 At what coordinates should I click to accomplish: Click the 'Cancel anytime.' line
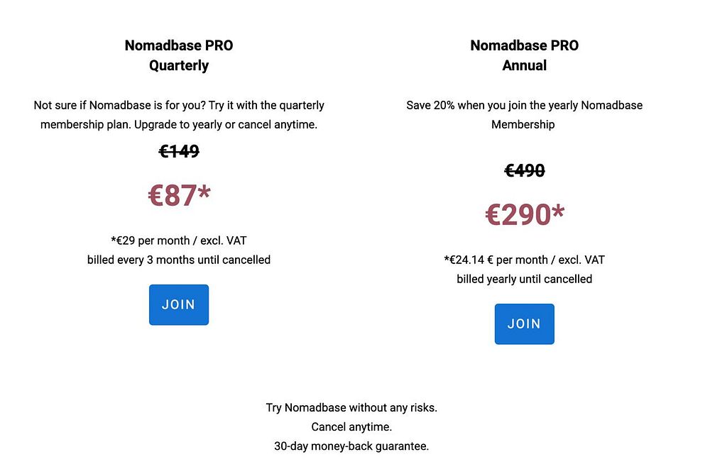(x=351, y=427)
